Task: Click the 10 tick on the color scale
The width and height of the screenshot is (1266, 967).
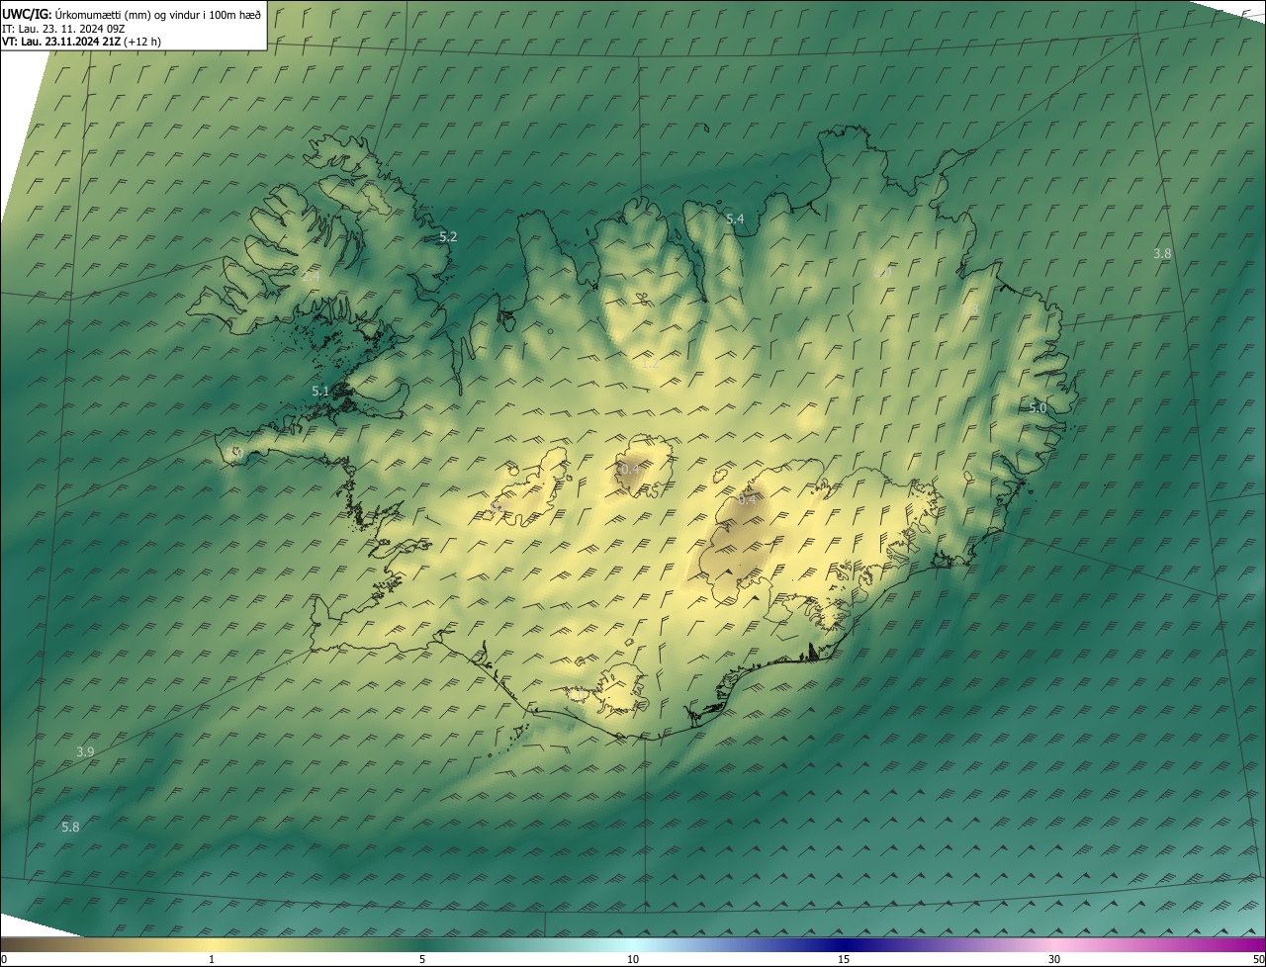Action: (x=633, y=959)
